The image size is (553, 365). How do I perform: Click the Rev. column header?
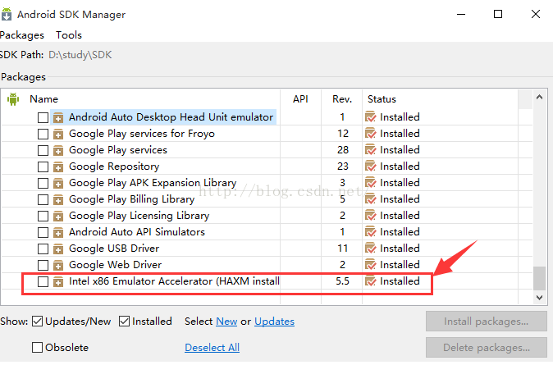[x=342, y=99]
